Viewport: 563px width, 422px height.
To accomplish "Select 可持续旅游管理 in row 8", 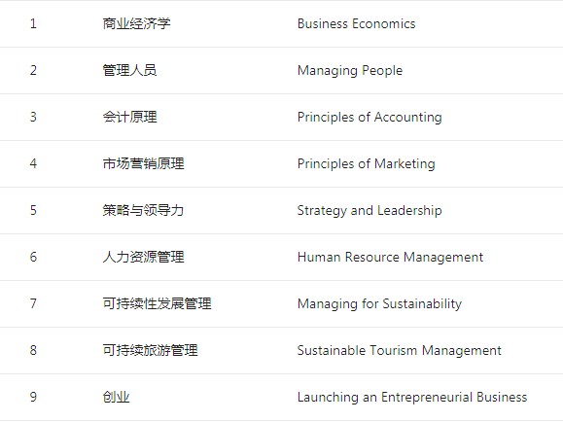I will (150, 350).
